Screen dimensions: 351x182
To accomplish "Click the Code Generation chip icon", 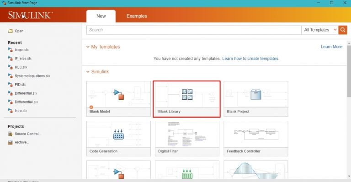I will [118, 134].
